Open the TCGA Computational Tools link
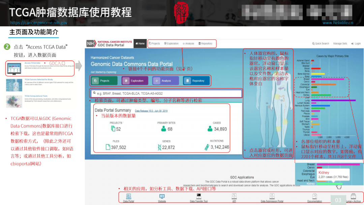This screenshot has height=205, width=364. tap(36, 96)
